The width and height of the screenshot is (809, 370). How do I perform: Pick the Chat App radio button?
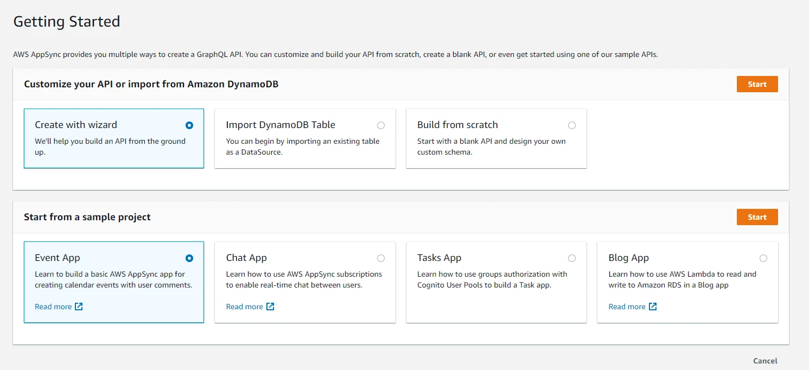(381, 258)
